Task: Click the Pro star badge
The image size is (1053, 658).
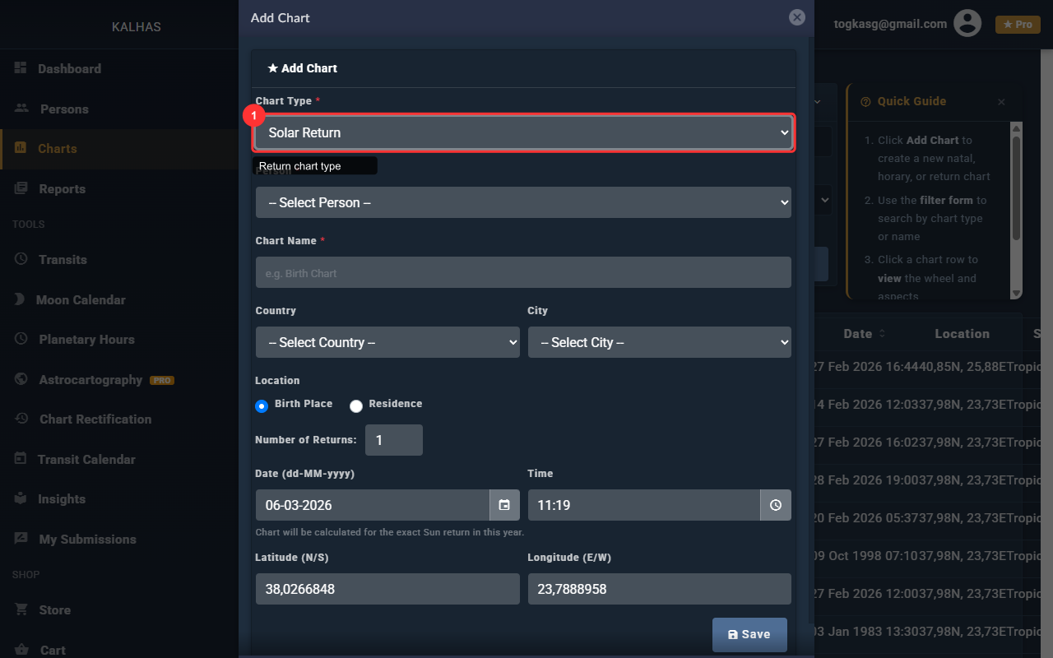Action: [1018, 25]
